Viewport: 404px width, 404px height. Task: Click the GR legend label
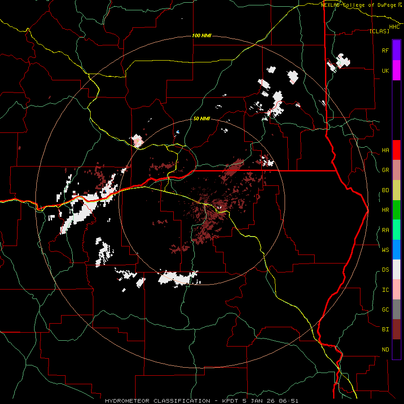click(386, 170)
